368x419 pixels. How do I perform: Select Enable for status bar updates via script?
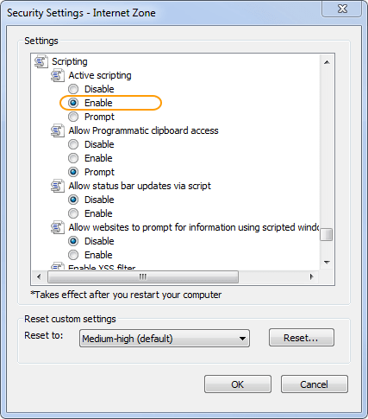[x=73, y=213]
